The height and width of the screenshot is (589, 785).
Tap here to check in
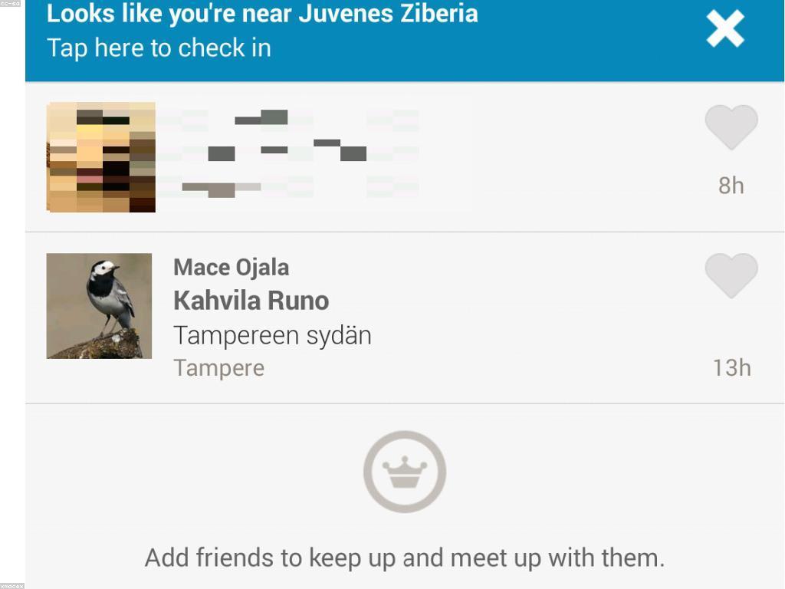pyautogui.click(x=159, y=48)
